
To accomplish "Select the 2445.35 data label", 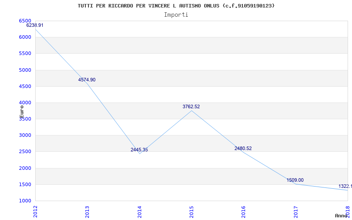I will [x=139, y=150].
